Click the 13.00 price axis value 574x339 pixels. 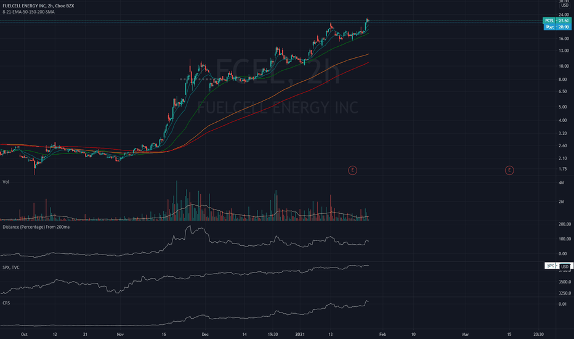pos(564,51)
